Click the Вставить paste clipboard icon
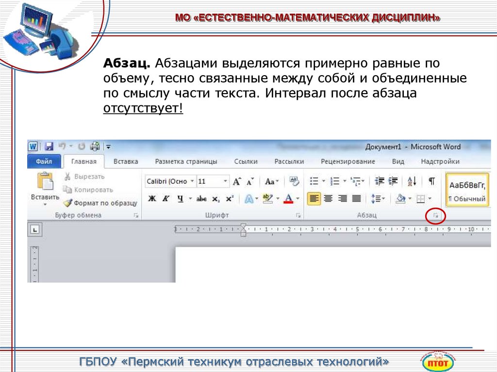The width and height of the screenshot is (497, 372). [45, 181]
